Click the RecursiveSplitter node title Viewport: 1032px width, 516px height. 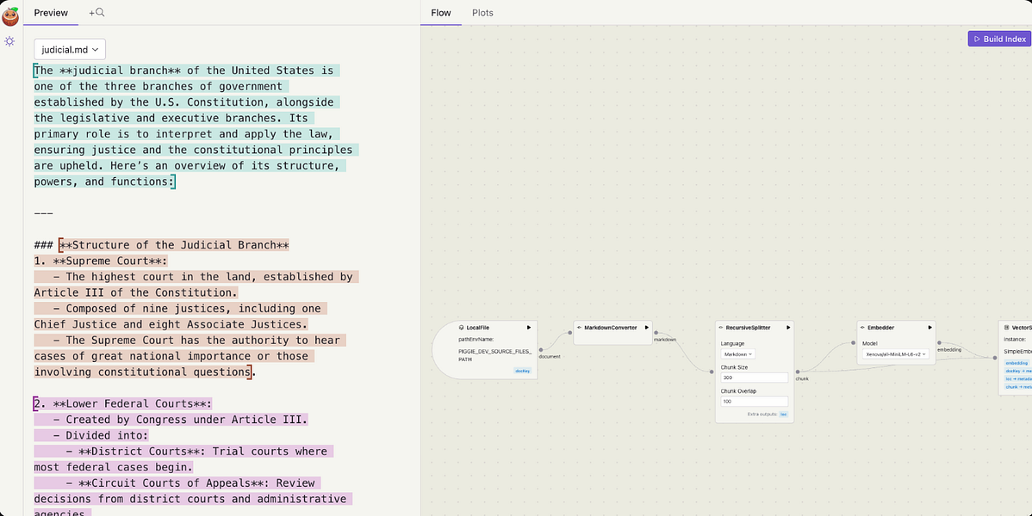point(748,327)
